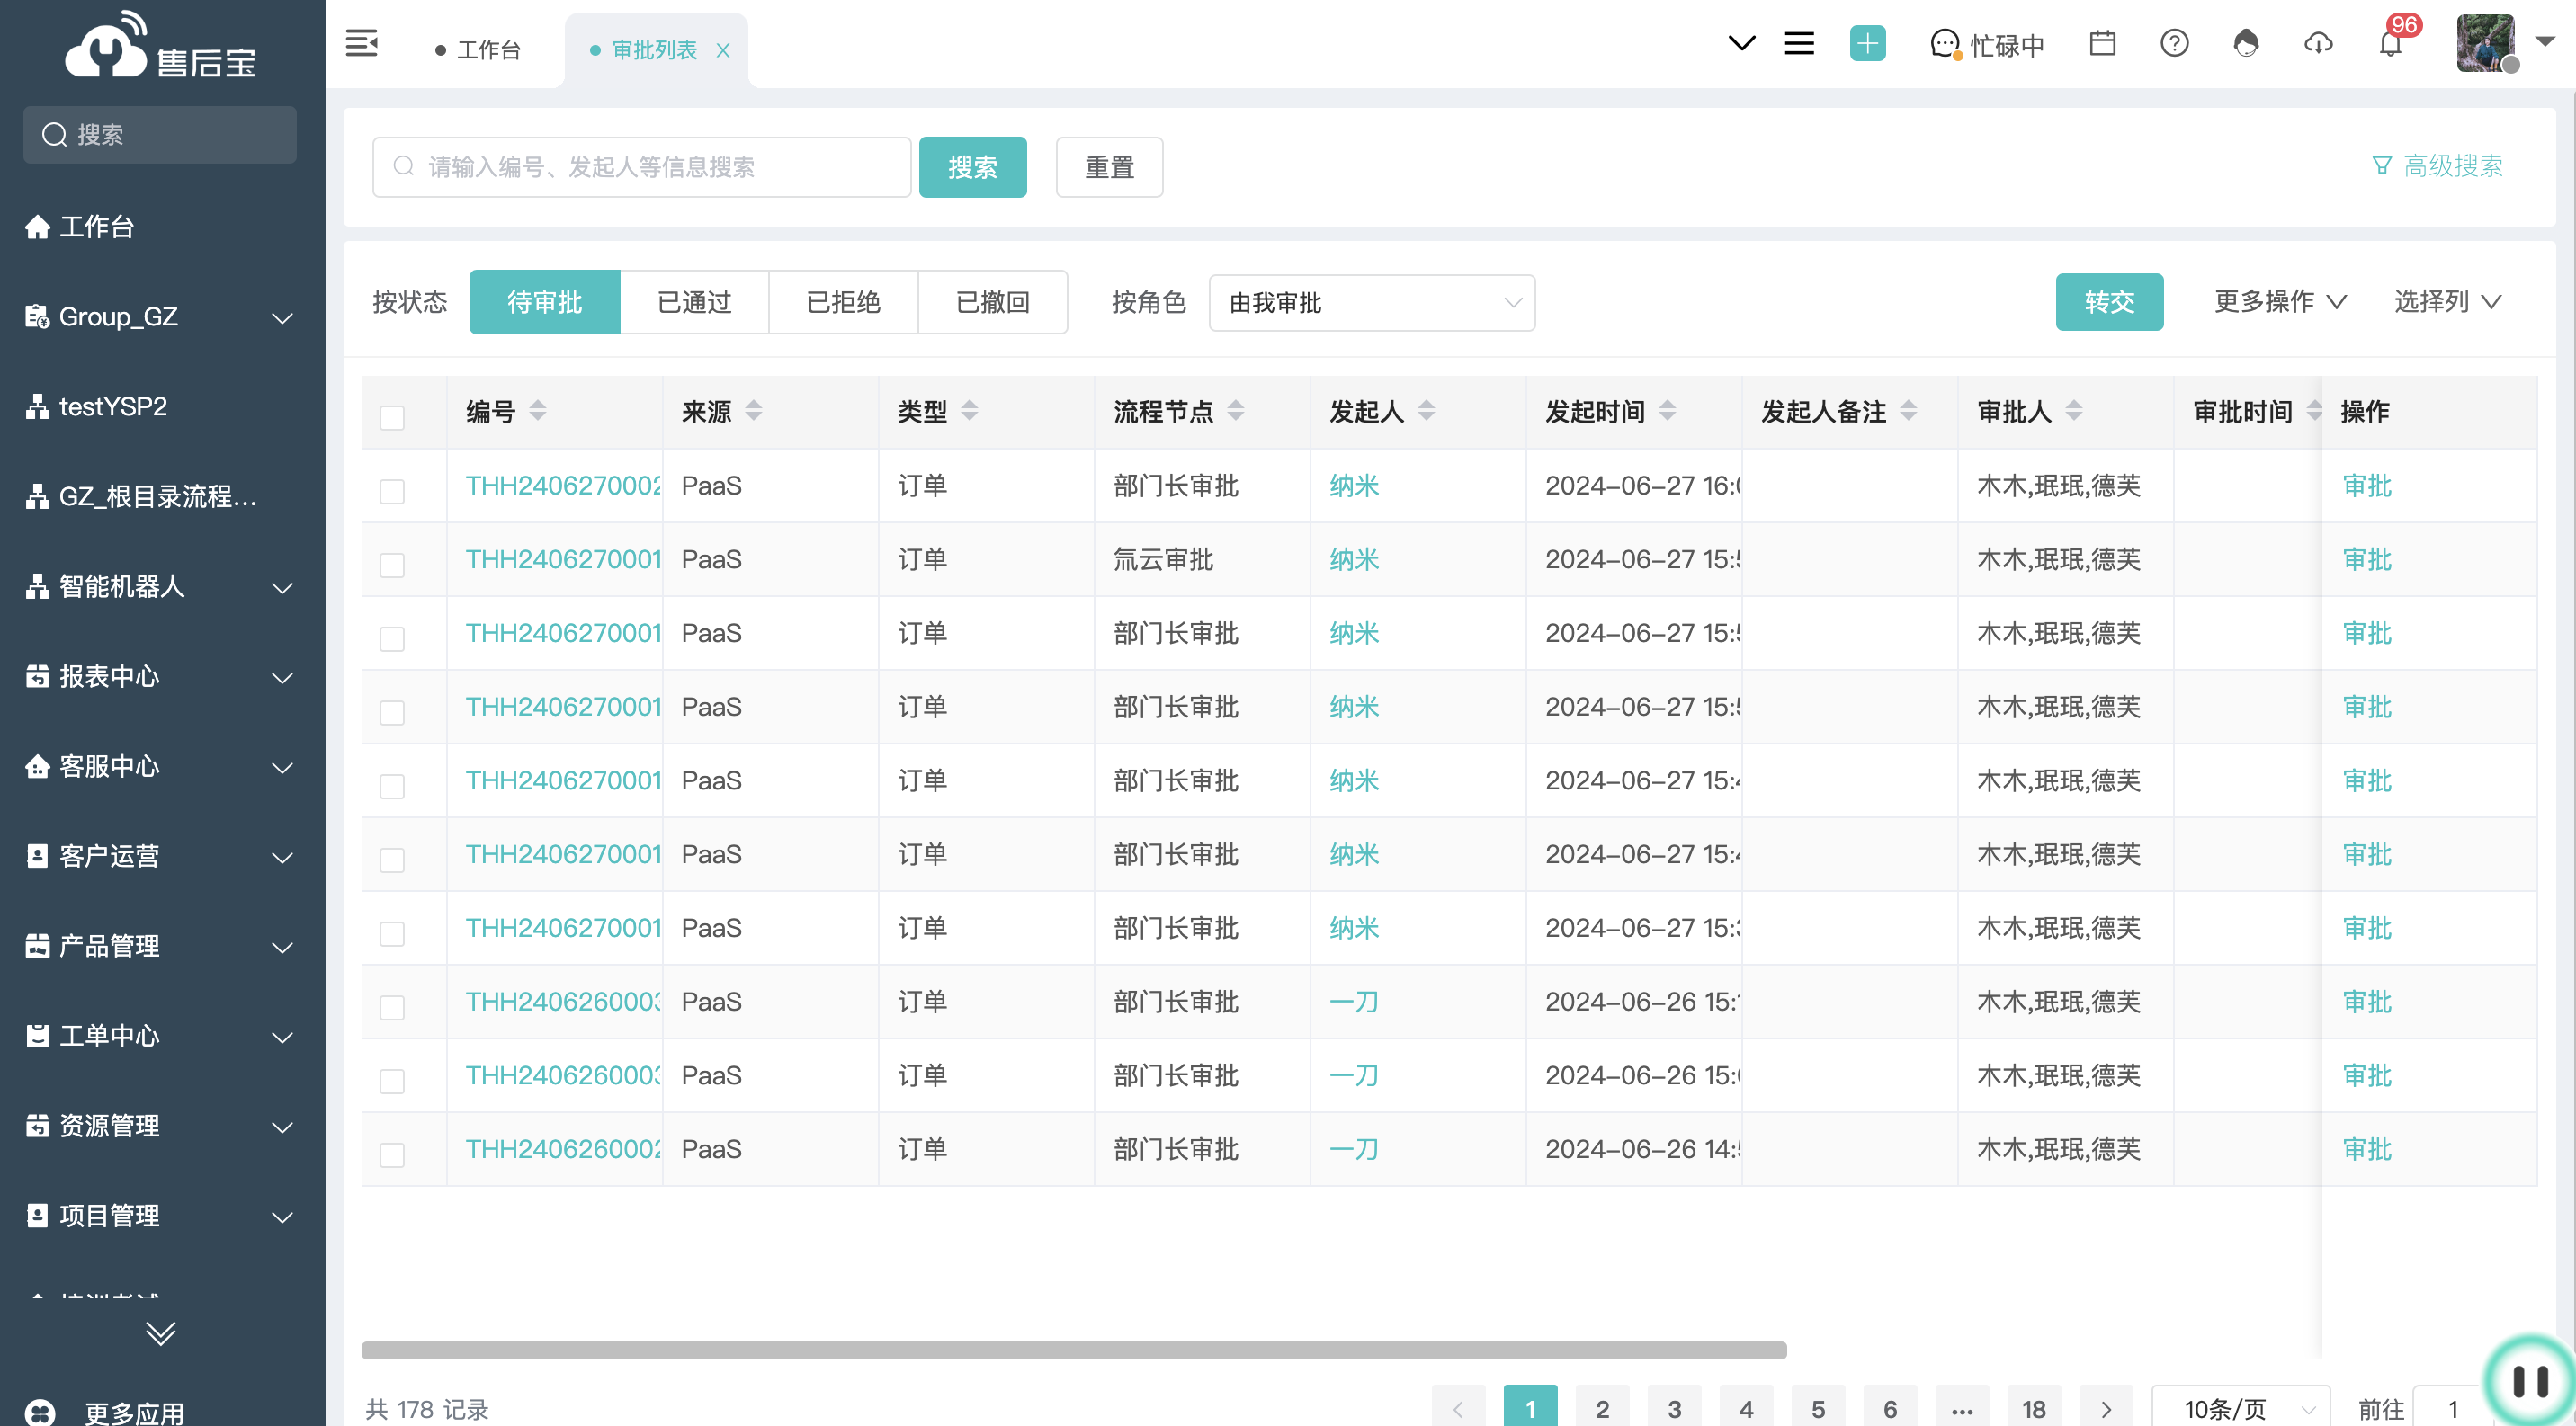Check the row with 氚云审批 node
This screenshot has height=1426, width=2576.
(x=392, y=565)
